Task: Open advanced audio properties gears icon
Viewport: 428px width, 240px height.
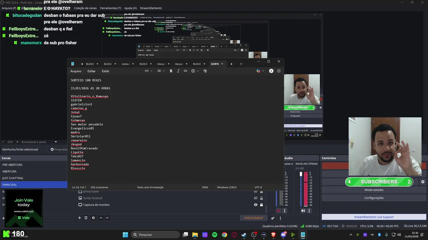Action: coord(273,218)
